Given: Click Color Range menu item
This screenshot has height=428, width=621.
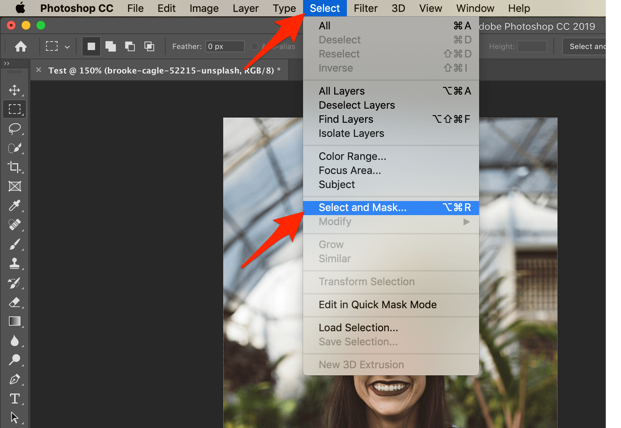Looking at the screenshot, I should click(x=352, y=157).
